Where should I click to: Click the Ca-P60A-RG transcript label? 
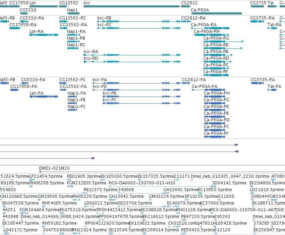pos(216,38)
